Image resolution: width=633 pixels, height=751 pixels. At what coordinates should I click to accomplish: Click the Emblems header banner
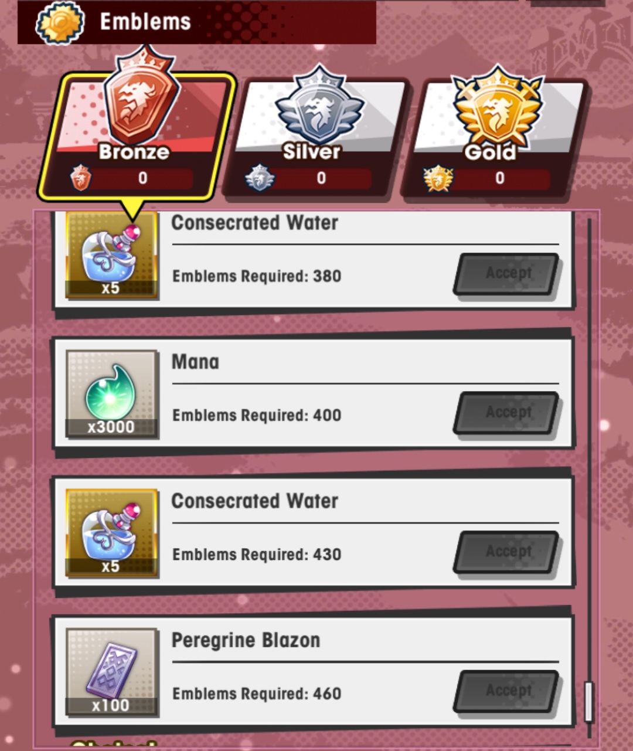[197, 22]
